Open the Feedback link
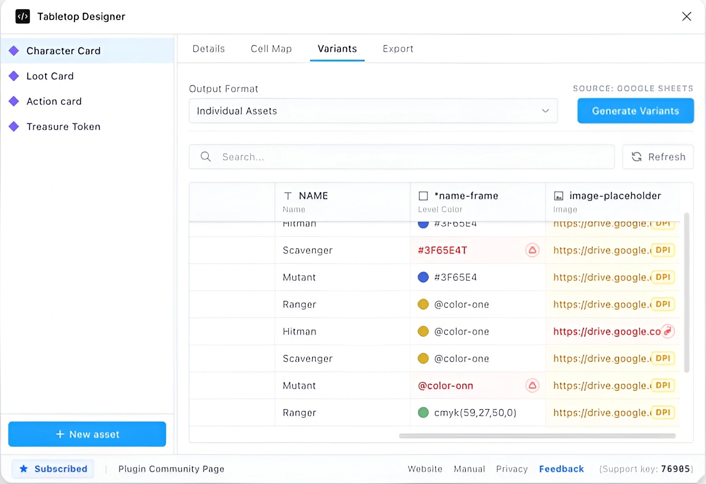706x484 pixels. click(561, 469)
